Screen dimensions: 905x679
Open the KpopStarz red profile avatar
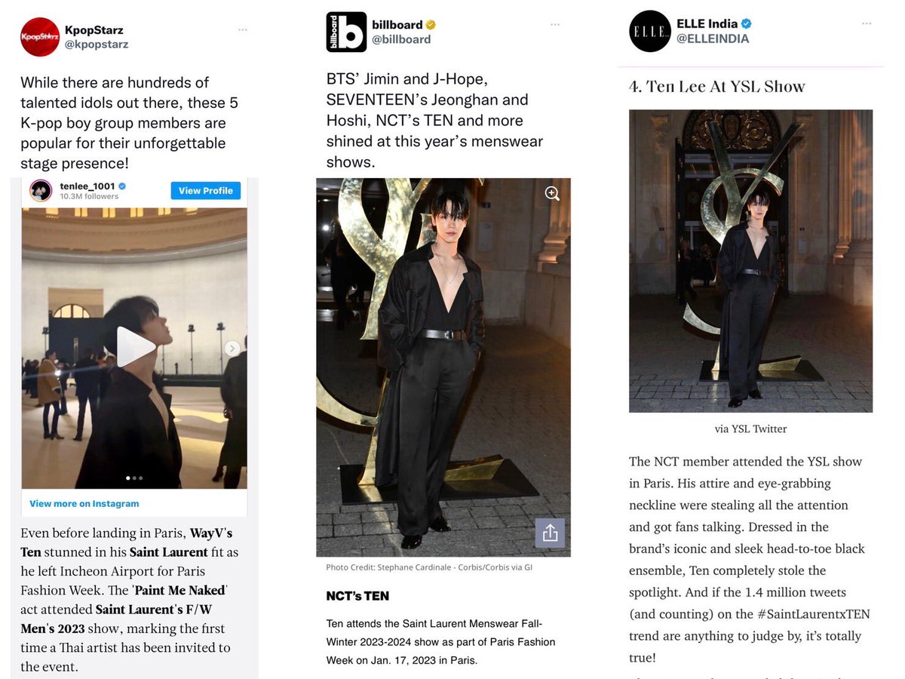[41, 37]
